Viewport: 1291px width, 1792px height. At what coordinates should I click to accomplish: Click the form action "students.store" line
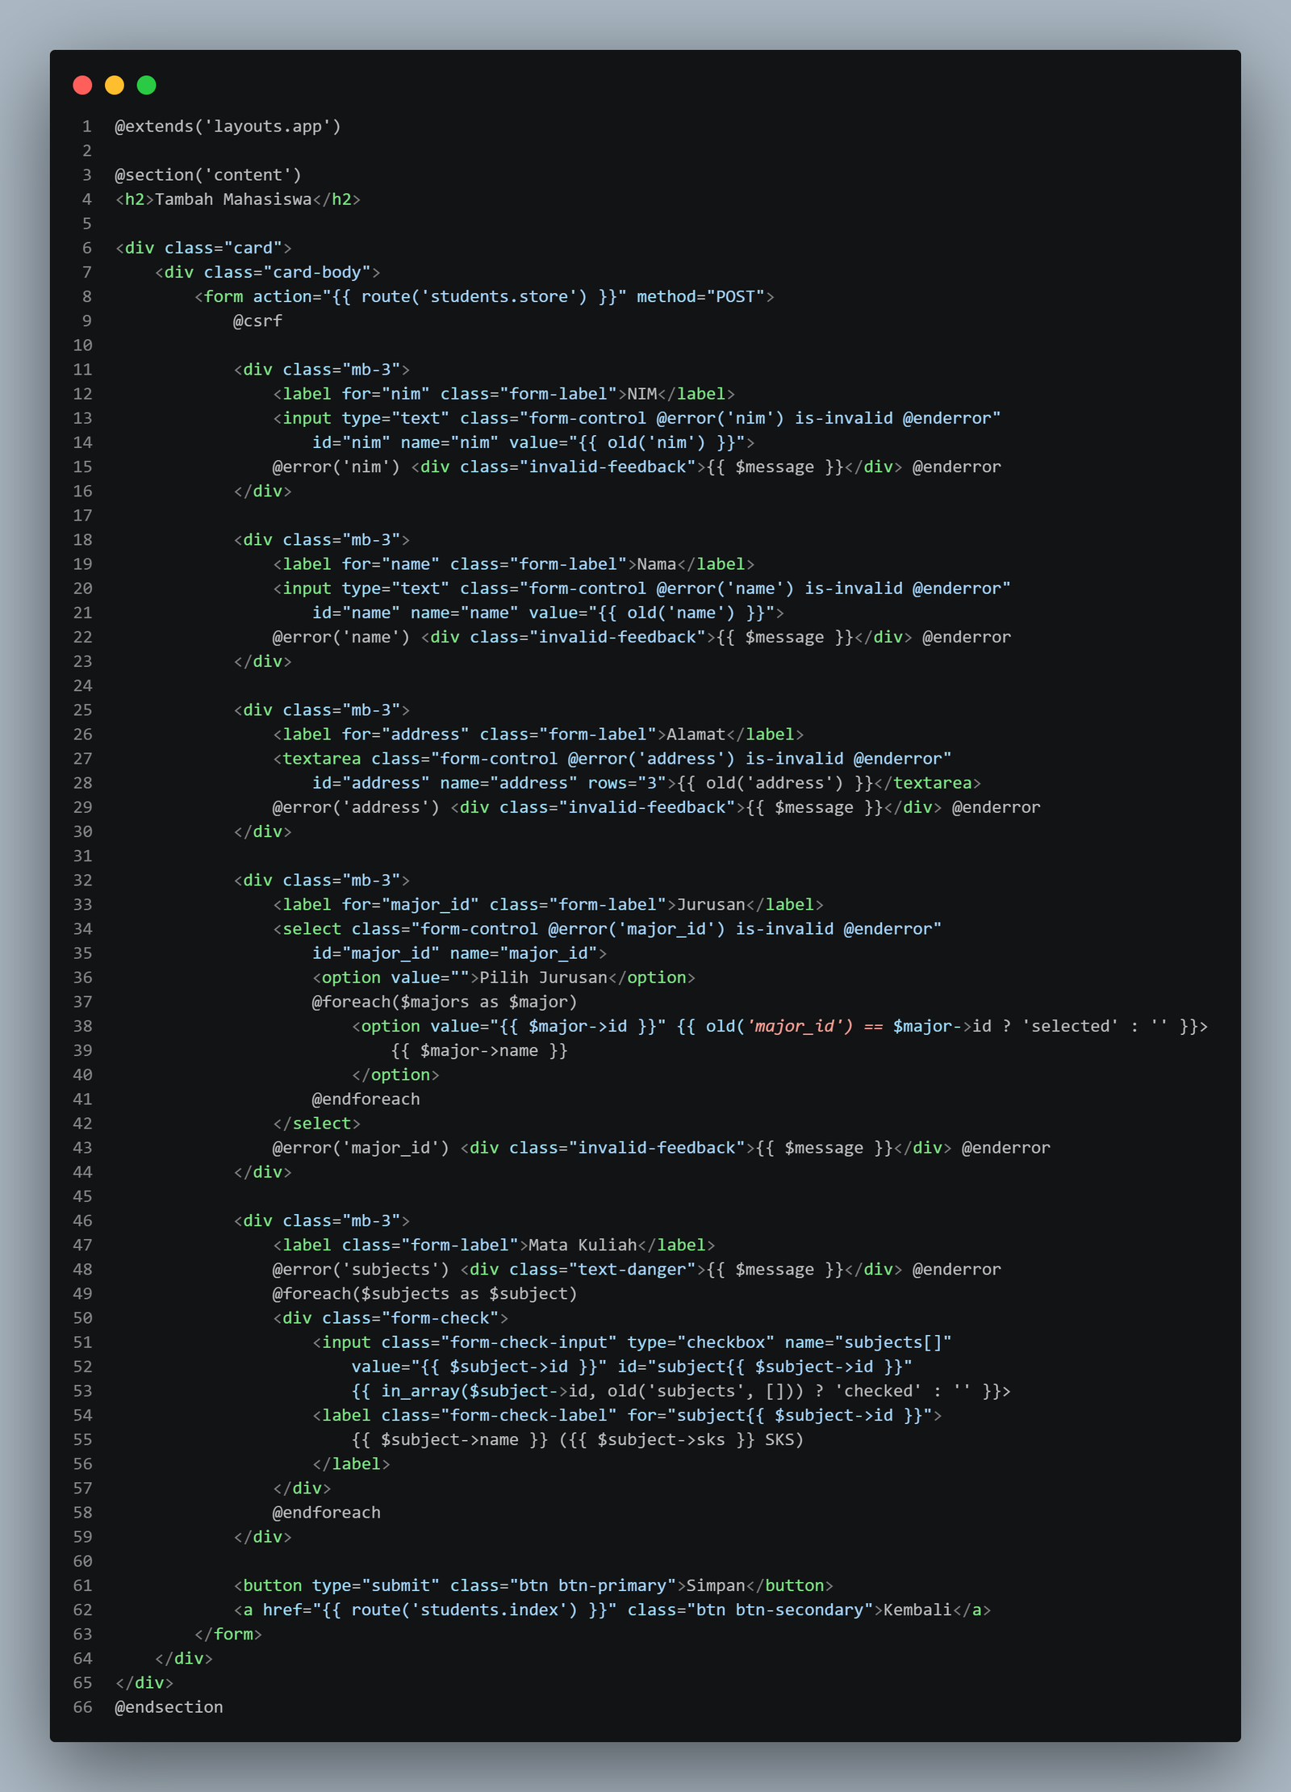(x=484, y=296)
